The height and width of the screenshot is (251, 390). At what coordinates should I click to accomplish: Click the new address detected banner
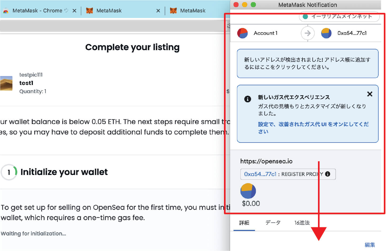[x=307, y=63]
